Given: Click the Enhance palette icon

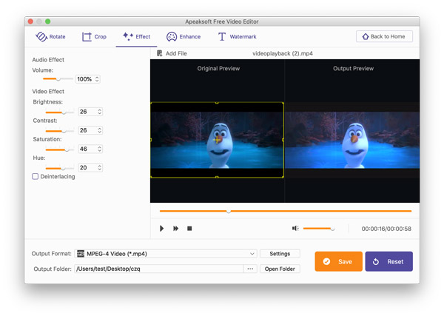Looking at the screenshot, I should 172,36.
